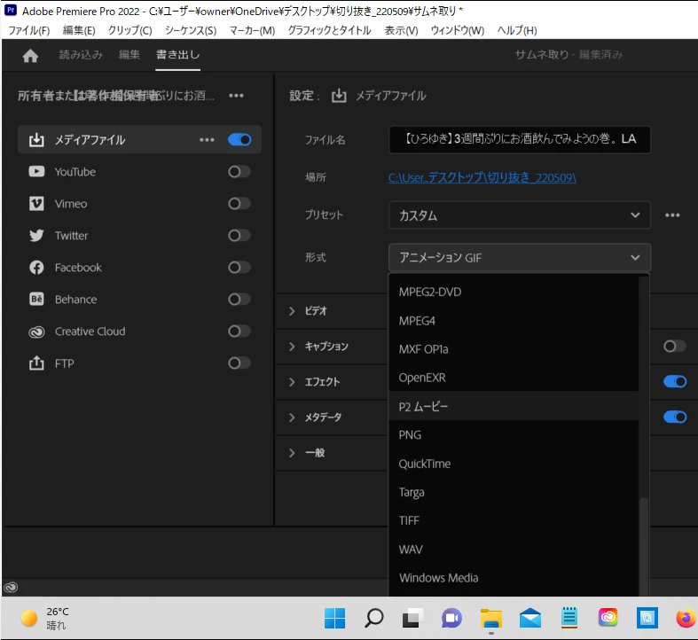Expand the キャプション section

292,347
